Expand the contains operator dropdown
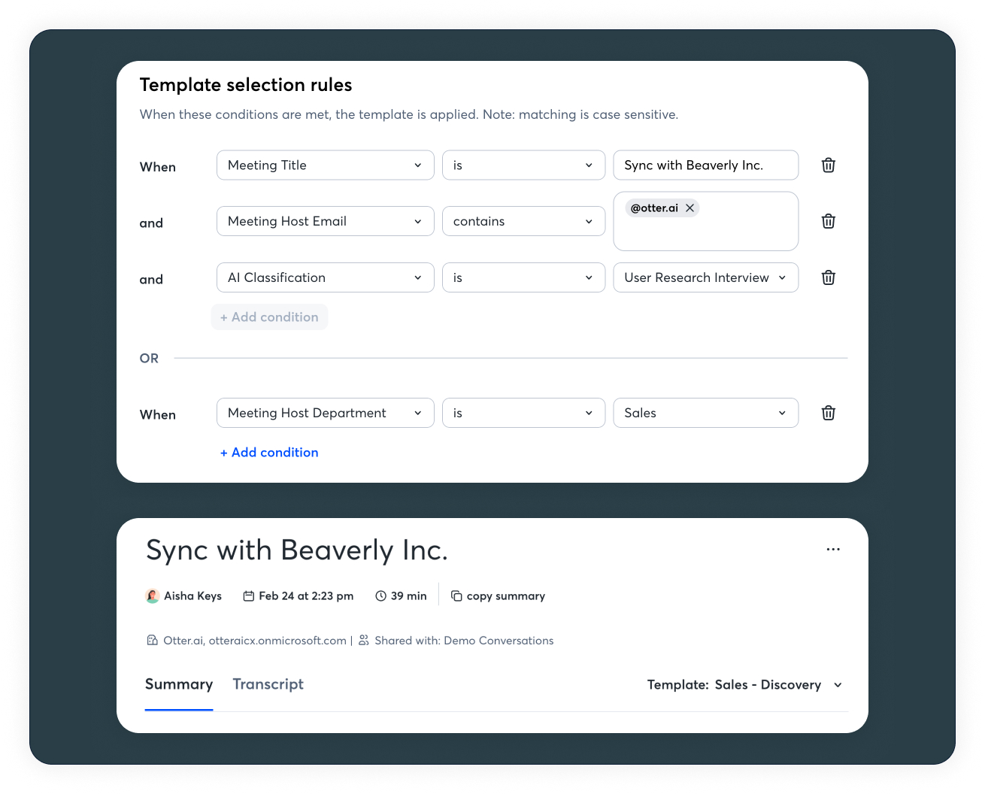 [x=523, y=221]
